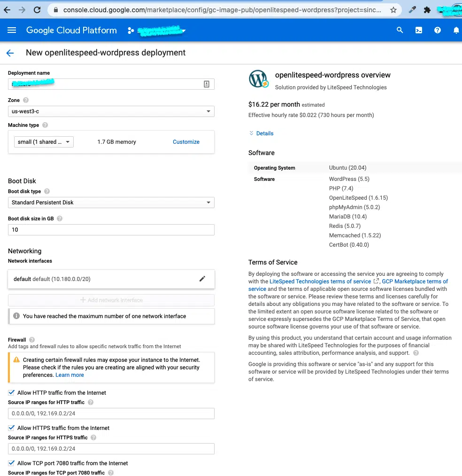The height and width of the screenshot is (476, 462).
Task: Activate Cloud Shell terminal icon
Action: pyautogui.click(x=419, y=30)
